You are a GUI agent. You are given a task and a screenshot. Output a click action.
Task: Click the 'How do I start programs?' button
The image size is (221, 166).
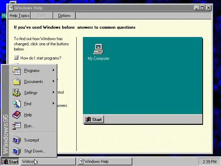[16, 57]
